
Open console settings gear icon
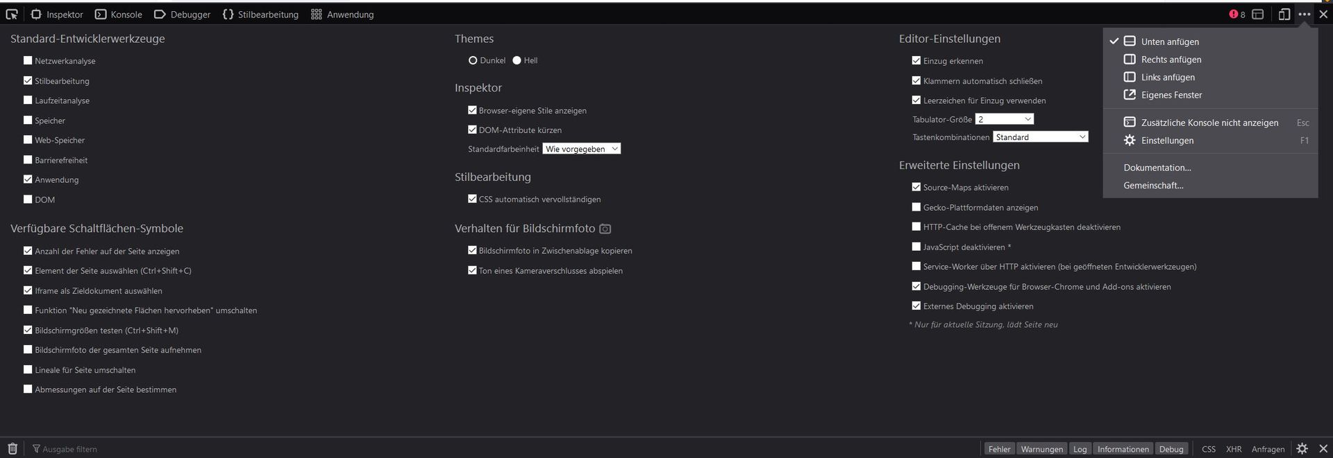tap(1302, 448)
